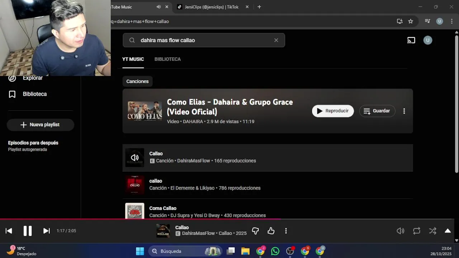Switch to the JersiClips TikTok browser tab
The image size is (459, 258).
tap(212, 7)
